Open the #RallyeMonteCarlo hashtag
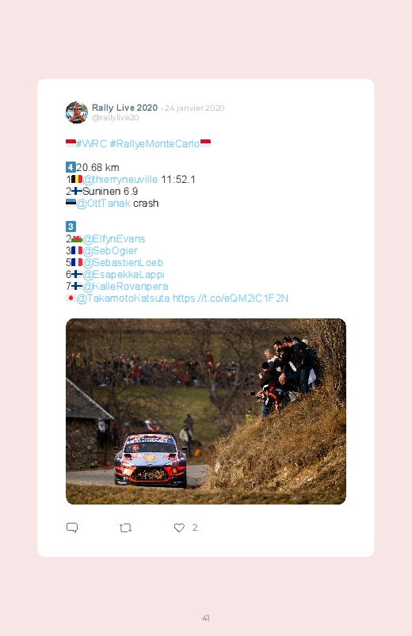This screenshot has height=636, width=412. point(154,143)
